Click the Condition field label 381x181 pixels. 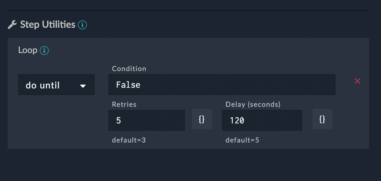[129, 69]
